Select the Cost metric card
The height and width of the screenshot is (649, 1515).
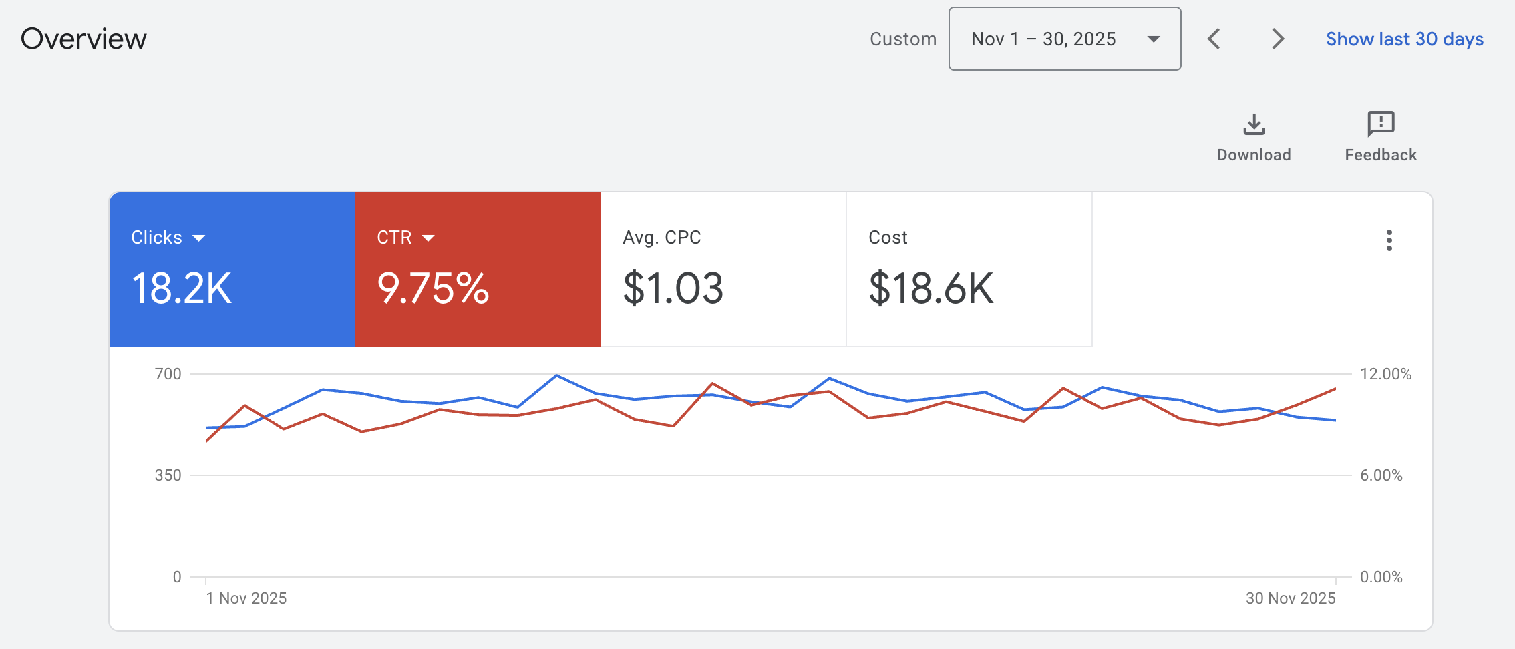point(969,270)
